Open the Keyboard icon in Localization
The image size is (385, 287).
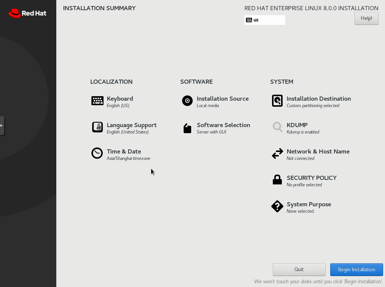point(97,101)
